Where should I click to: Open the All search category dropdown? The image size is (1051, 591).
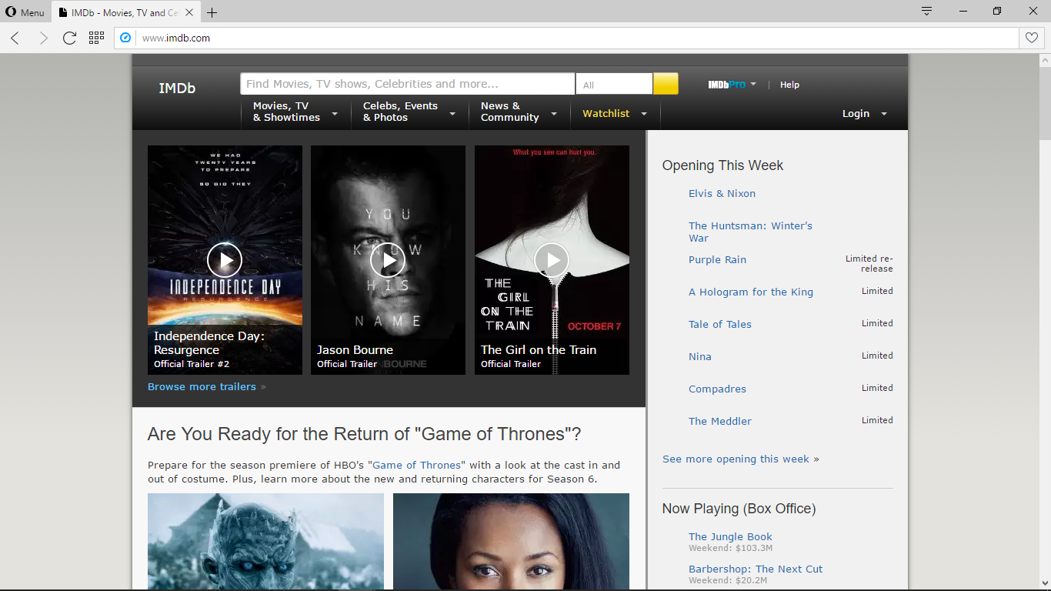coord(614,84)
